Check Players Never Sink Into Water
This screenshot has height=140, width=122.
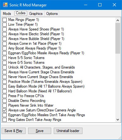pos(4,105)
